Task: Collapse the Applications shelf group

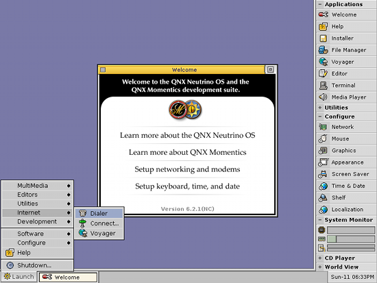Action: [320, 4]
